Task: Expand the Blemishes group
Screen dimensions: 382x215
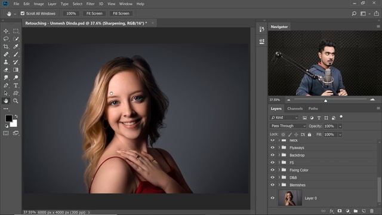Action: [x=279, y=185]
